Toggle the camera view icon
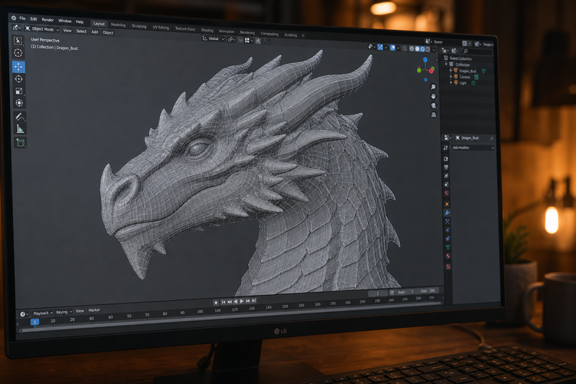This screenshot has height=384, width=576. [x=434, y=105]
